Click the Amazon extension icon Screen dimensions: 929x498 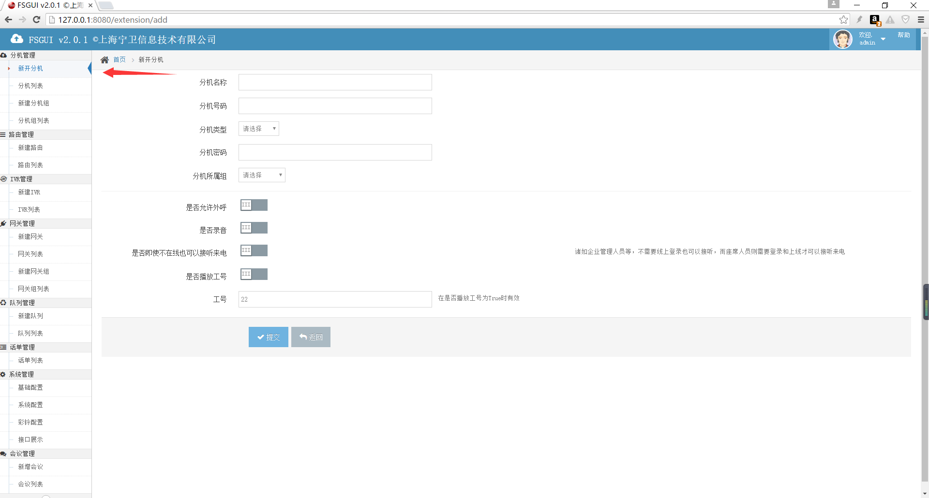[x=874, y=20]
